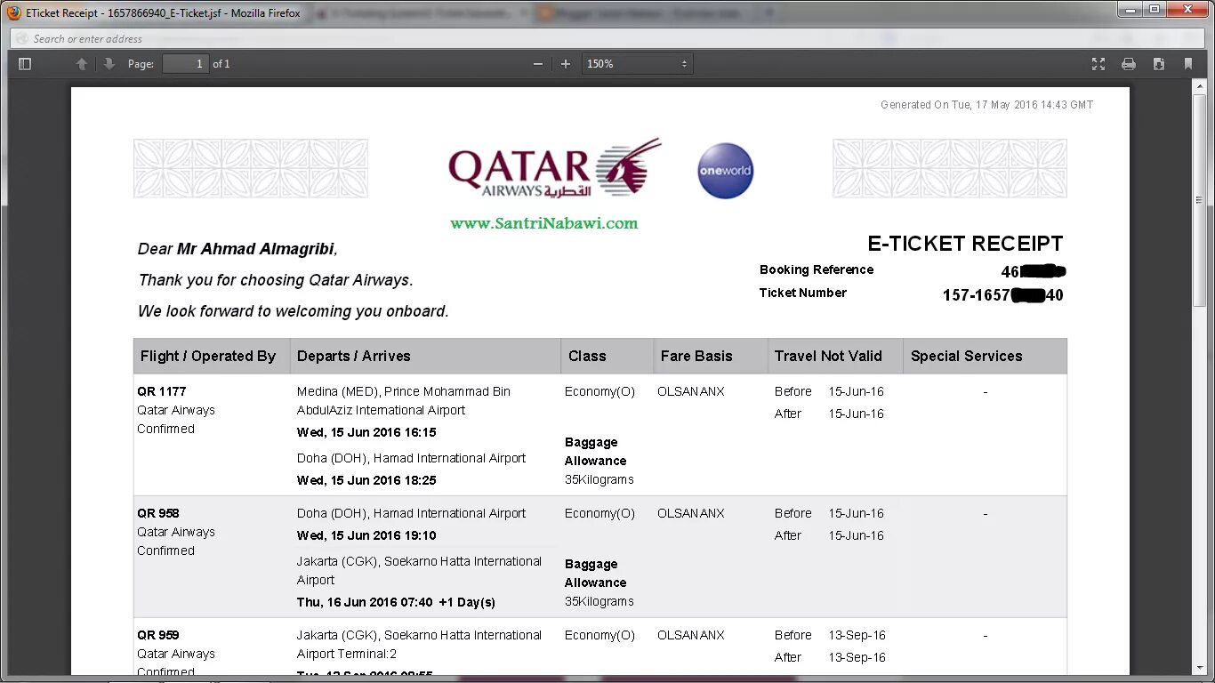
Task: Click '35Kilograms' baggage in QR 958 row
Action: point(599,601)
